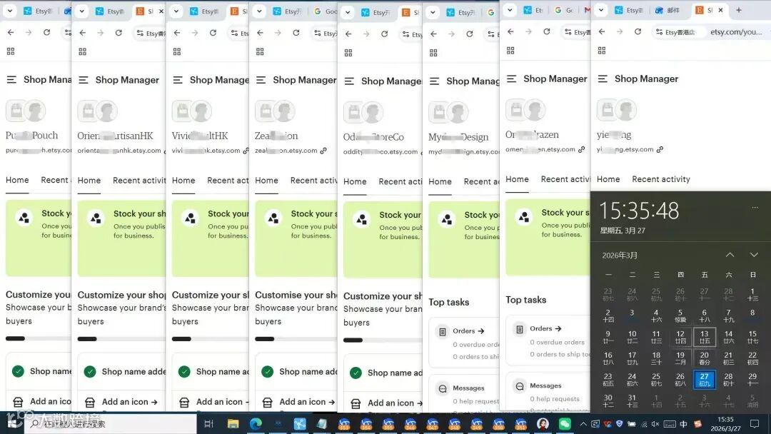Viewport: 771px width, 434px height.
Task: Open Task View on the taskbar
Action: pyautogui.click(x=208, y=424)
